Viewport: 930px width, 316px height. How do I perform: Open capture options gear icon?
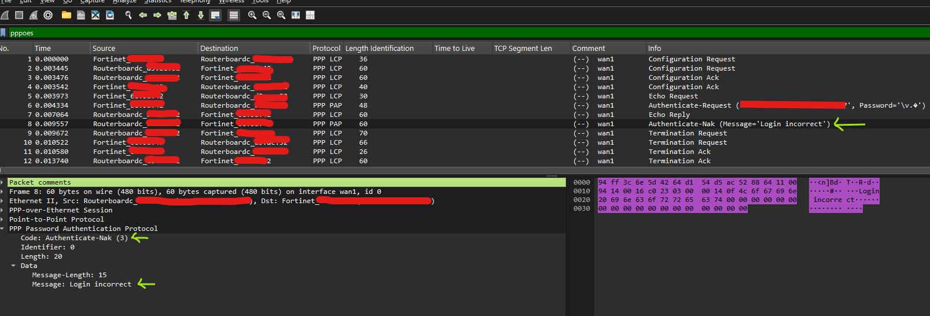[48, 15]
